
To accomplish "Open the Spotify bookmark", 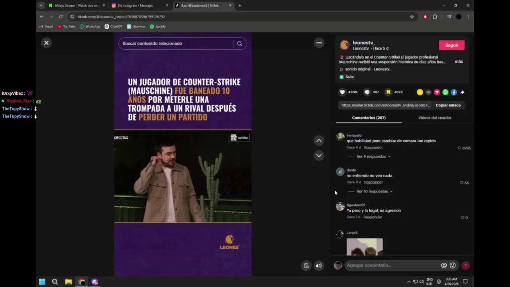I will (x=158, y=27).
